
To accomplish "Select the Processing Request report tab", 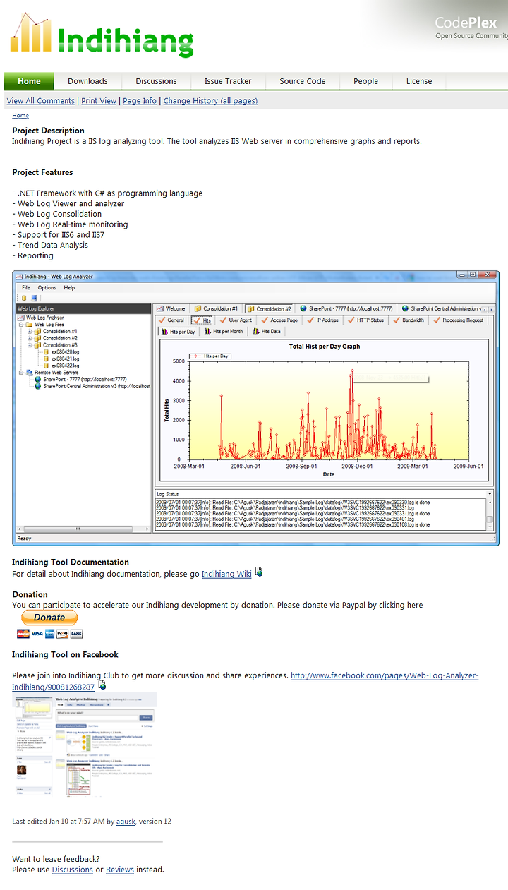I will tap(459, 320).
